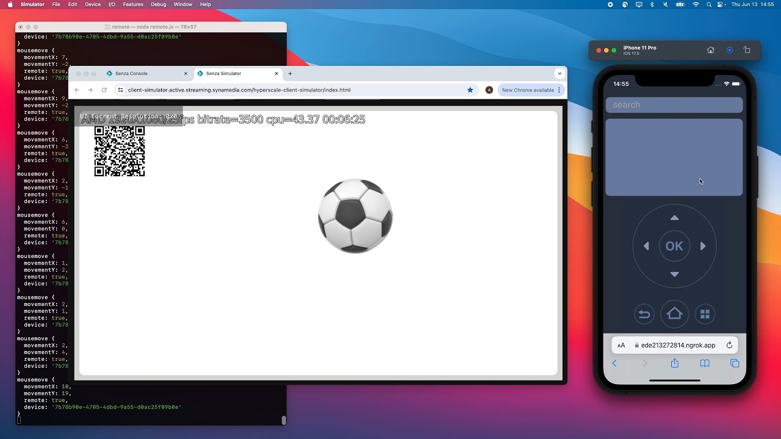The width and height of the screenshot is (781, 439).
Task: Click the QR code in simulator
Action: 120,151
